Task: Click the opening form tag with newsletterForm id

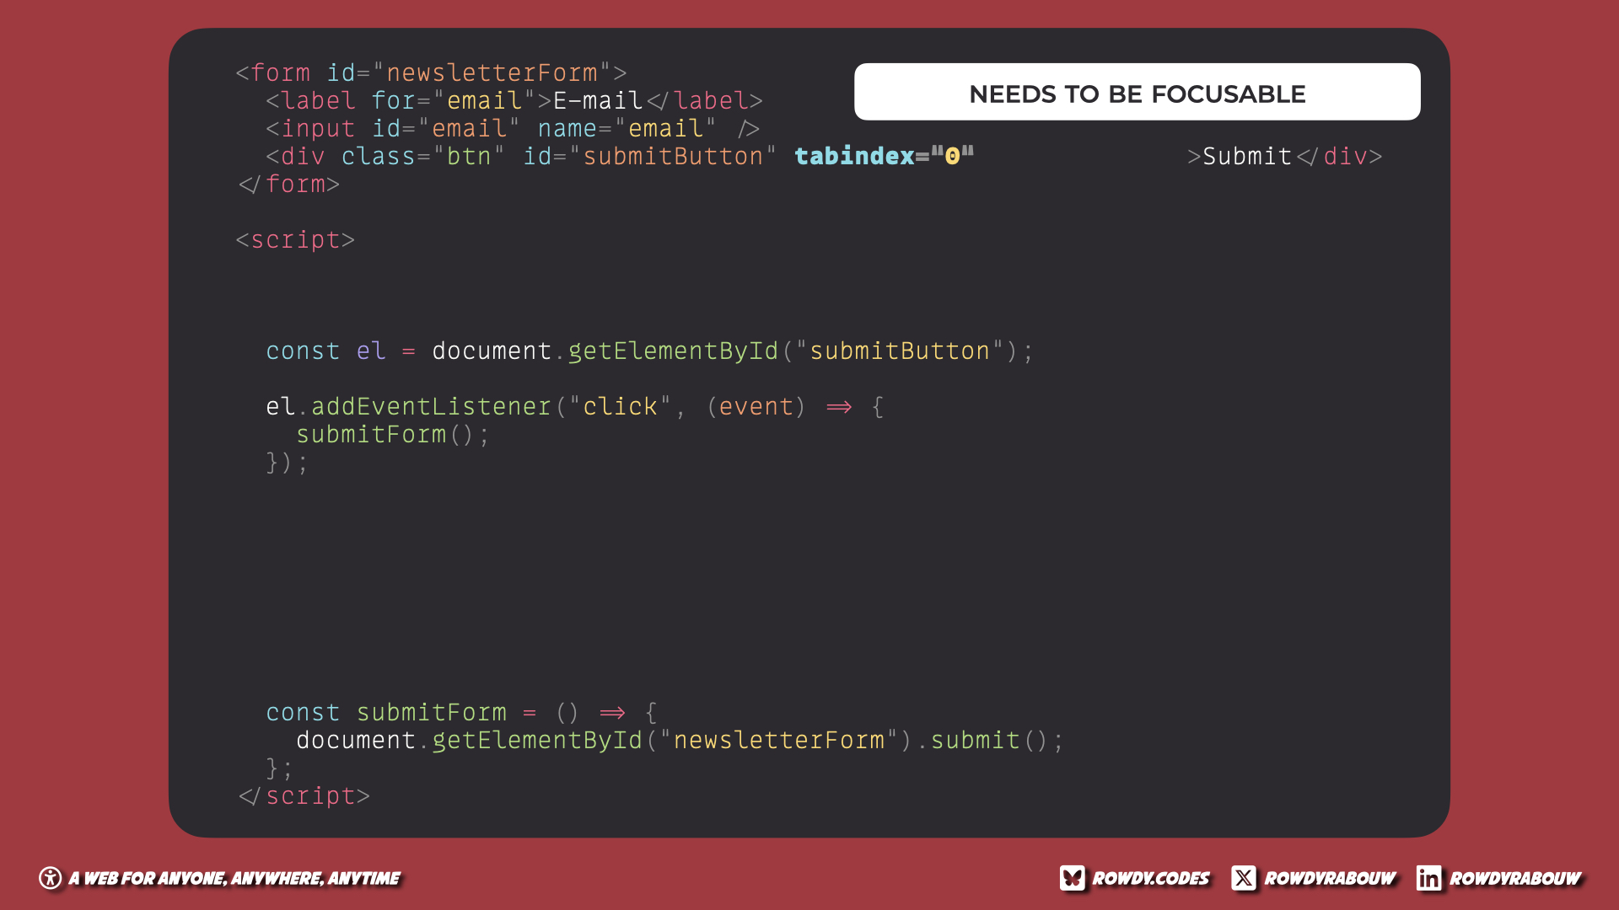Action: 431,72
